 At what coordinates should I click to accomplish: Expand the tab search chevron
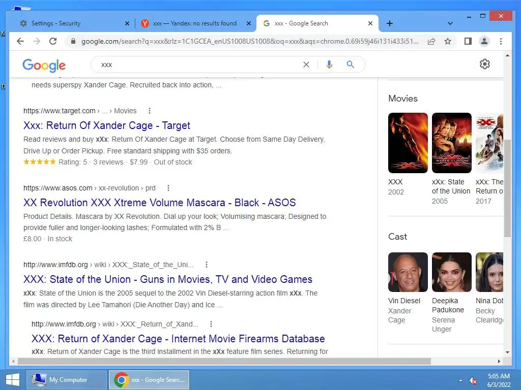(x=450, y=23)
